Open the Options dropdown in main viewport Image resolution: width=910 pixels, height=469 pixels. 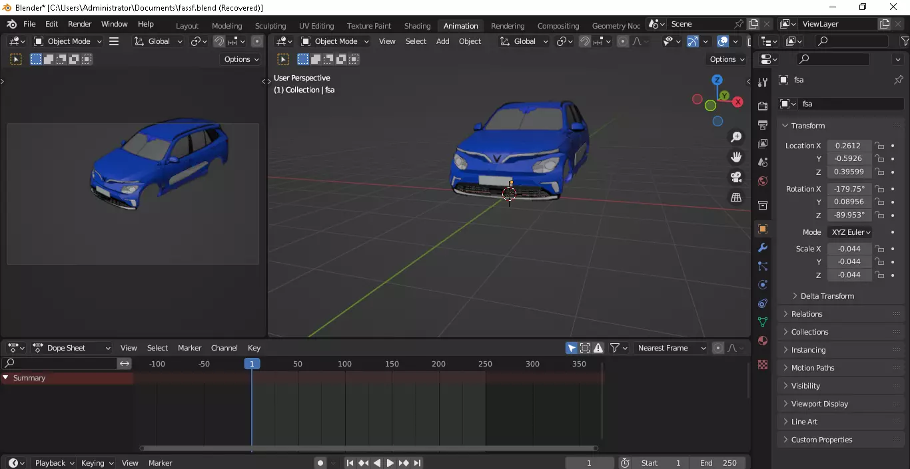[x=727, y=59]
